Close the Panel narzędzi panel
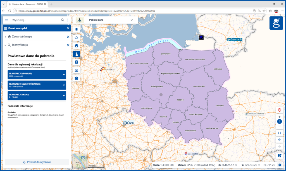 pos(68,28)
